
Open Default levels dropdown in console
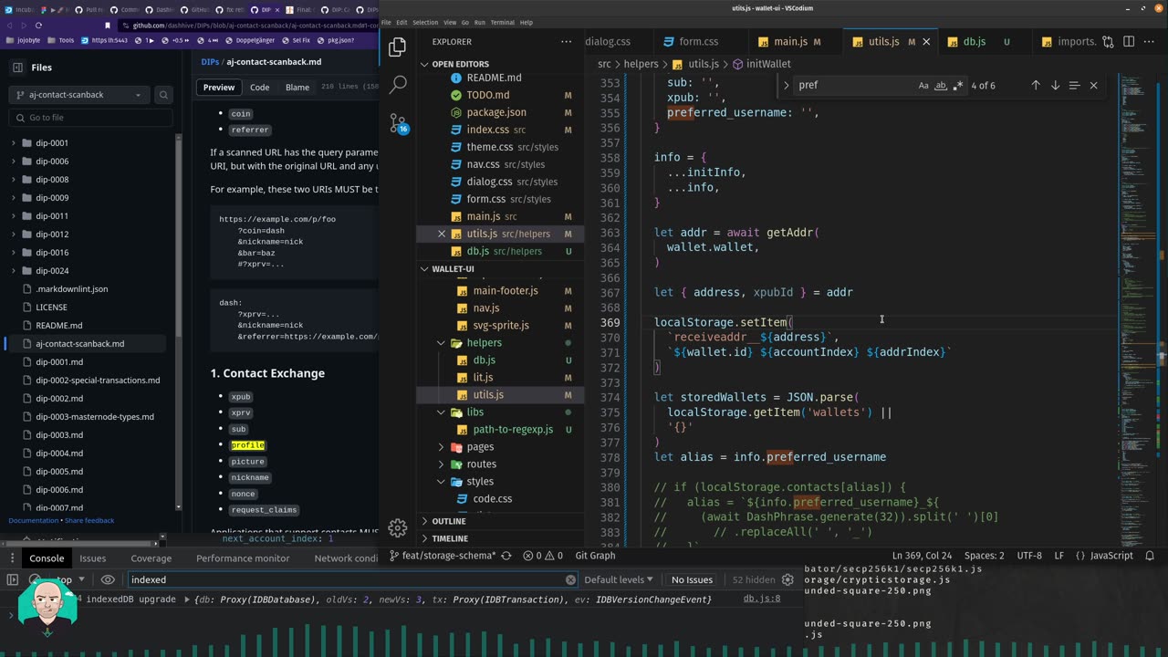(619, 579)
